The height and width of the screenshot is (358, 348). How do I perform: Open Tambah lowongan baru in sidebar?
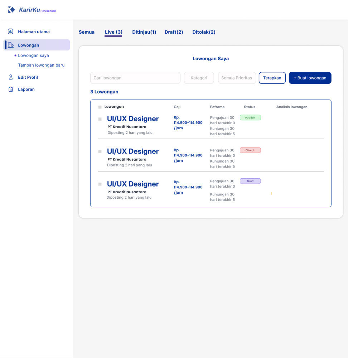tap(41, 65)
